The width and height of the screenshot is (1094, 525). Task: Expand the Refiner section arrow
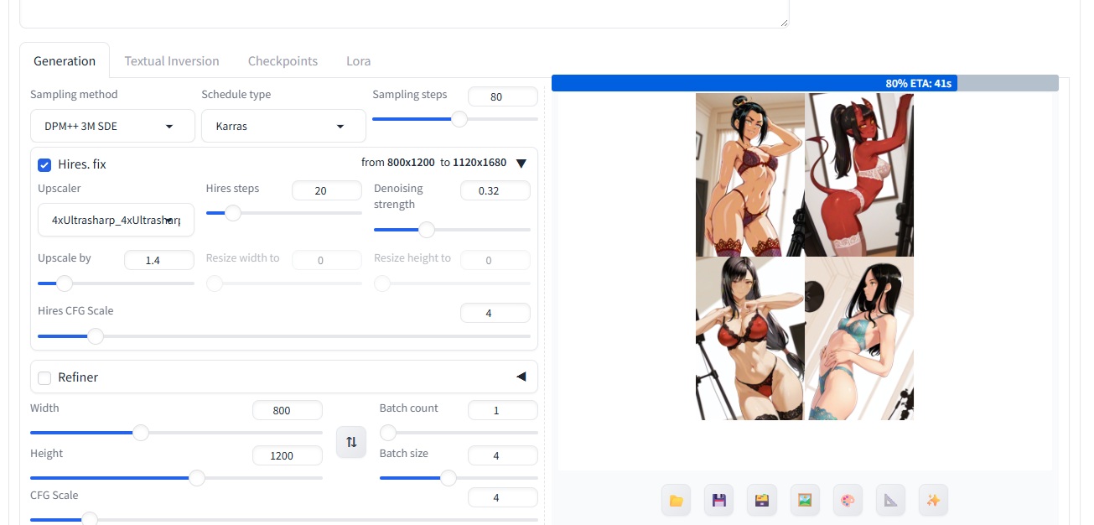tap(521, 377)
